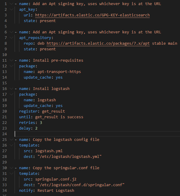This screenshot has width=180, height=196.
Task: Click 'Install pre-requisites' task title
Action: point(58,60)
